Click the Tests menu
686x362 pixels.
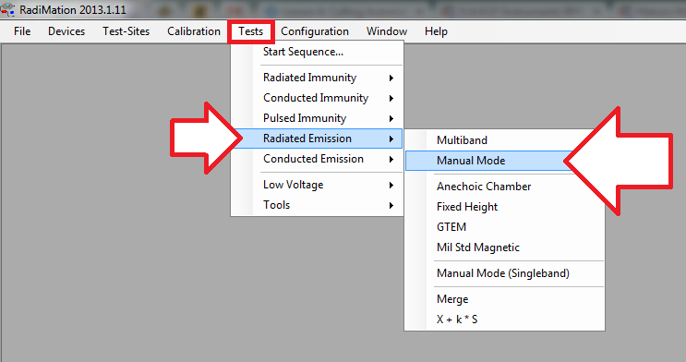pyautogui.click(x=251, y=31)
